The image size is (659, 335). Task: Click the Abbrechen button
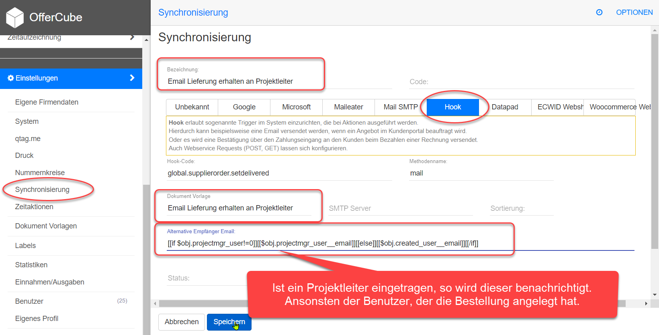click(x=182, y=322)
